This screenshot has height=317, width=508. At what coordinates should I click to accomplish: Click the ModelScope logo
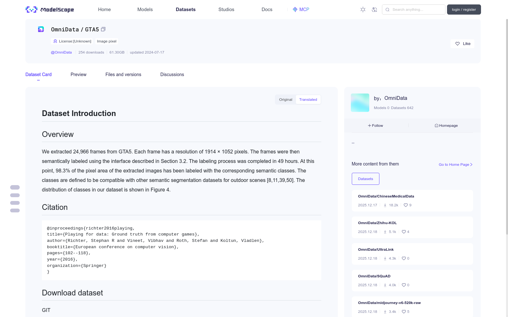(x=50, y=10)
